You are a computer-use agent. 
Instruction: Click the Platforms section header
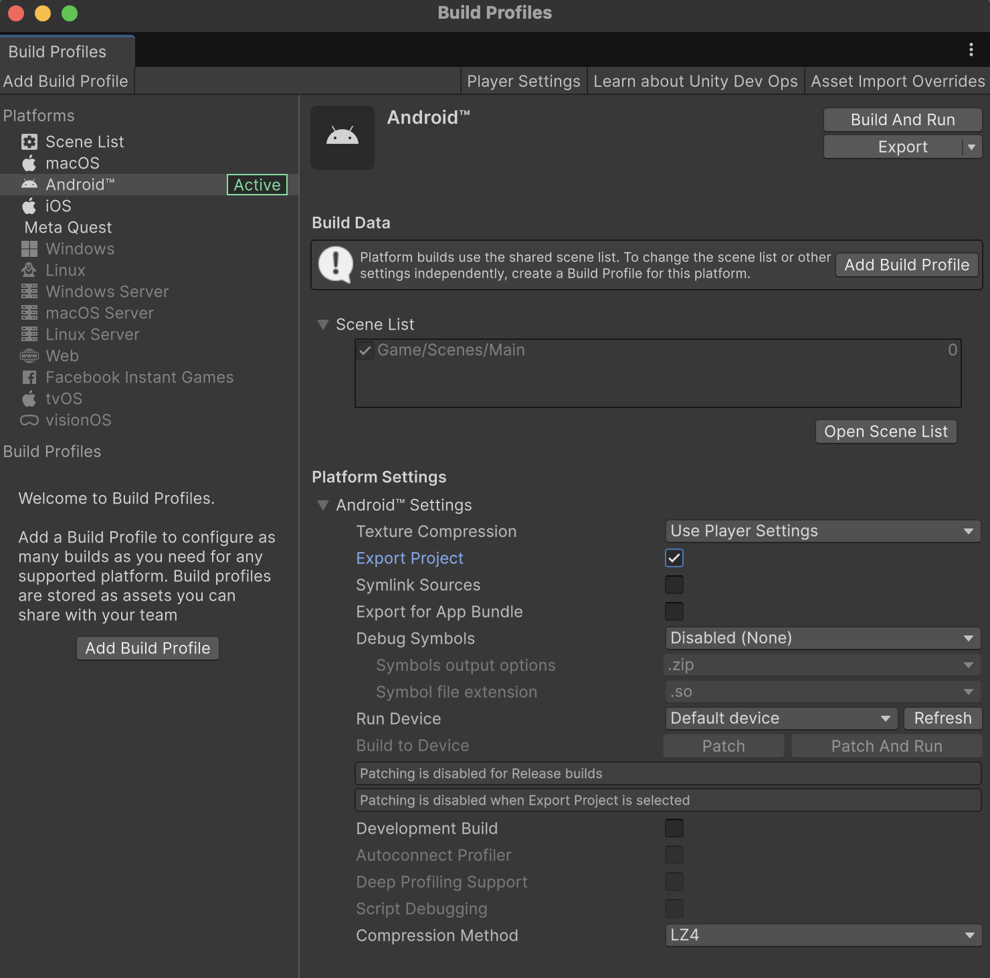click(39, 116)
